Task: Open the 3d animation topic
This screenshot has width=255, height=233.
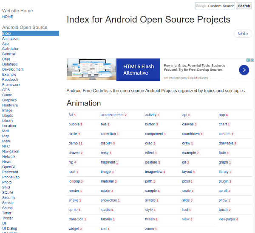Action: point(71,115)
